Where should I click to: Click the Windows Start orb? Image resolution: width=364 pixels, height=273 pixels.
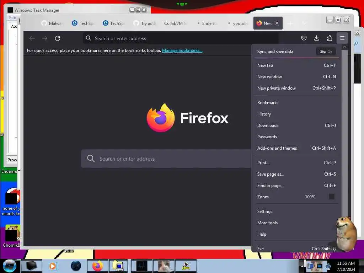(9, 266)
